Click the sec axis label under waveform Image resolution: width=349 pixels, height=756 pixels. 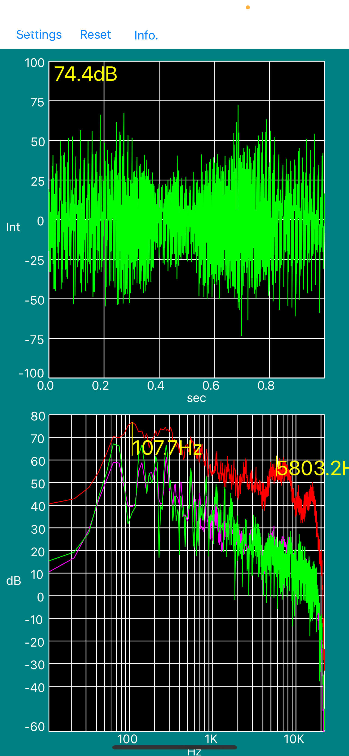pos(196,398)
